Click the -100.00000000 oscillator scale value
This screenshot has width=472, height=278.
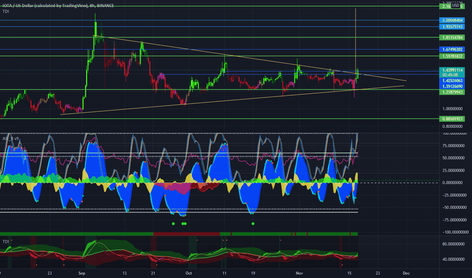(x=455, y=232)
